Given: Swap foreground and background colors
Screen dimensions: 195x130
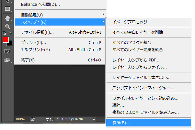Looking at the screenshot, I should point(10,33).
